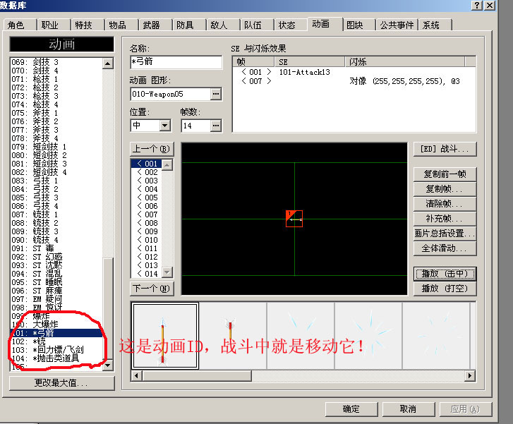This screenshot has height=424, width=513.
Task: Click into the 名称 name field
Action: tap(176, 62)
